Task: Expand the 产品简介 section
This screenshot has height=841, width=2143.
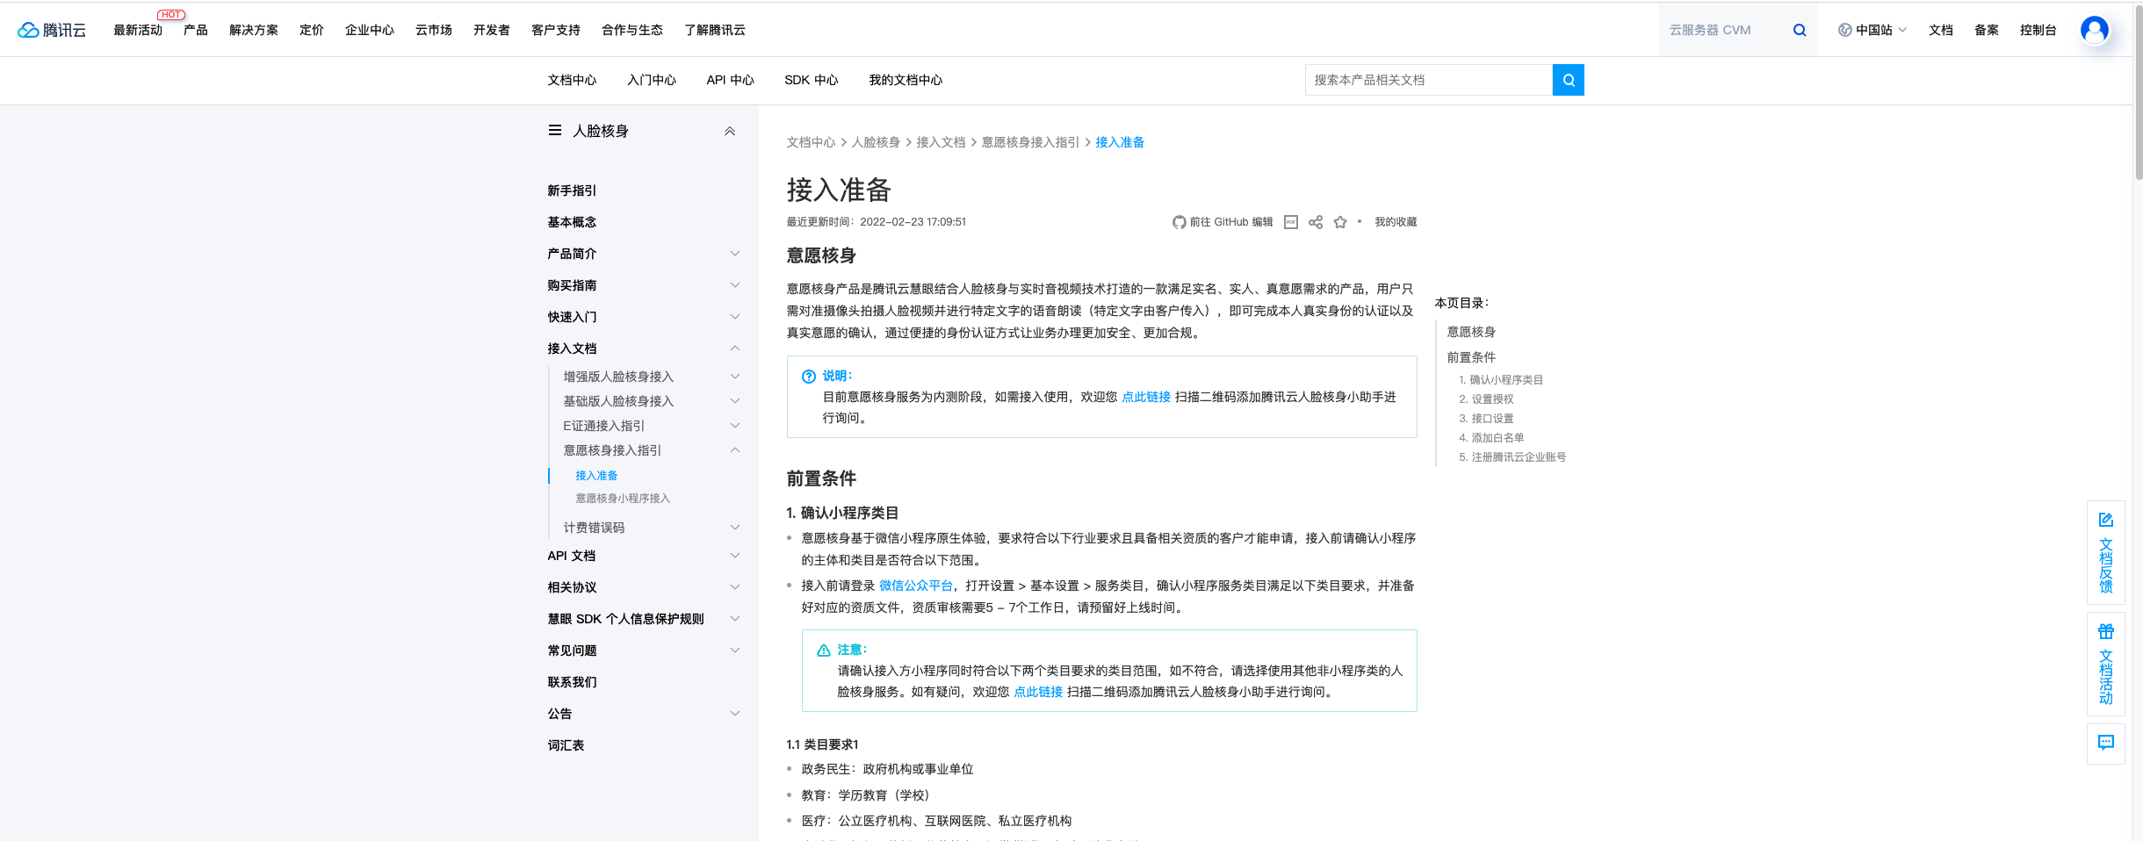Action: (735, 254)
